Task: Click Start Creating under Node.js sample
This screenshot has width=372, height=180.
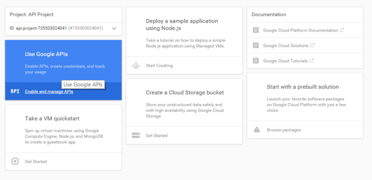Action: [x=159, y=66]
